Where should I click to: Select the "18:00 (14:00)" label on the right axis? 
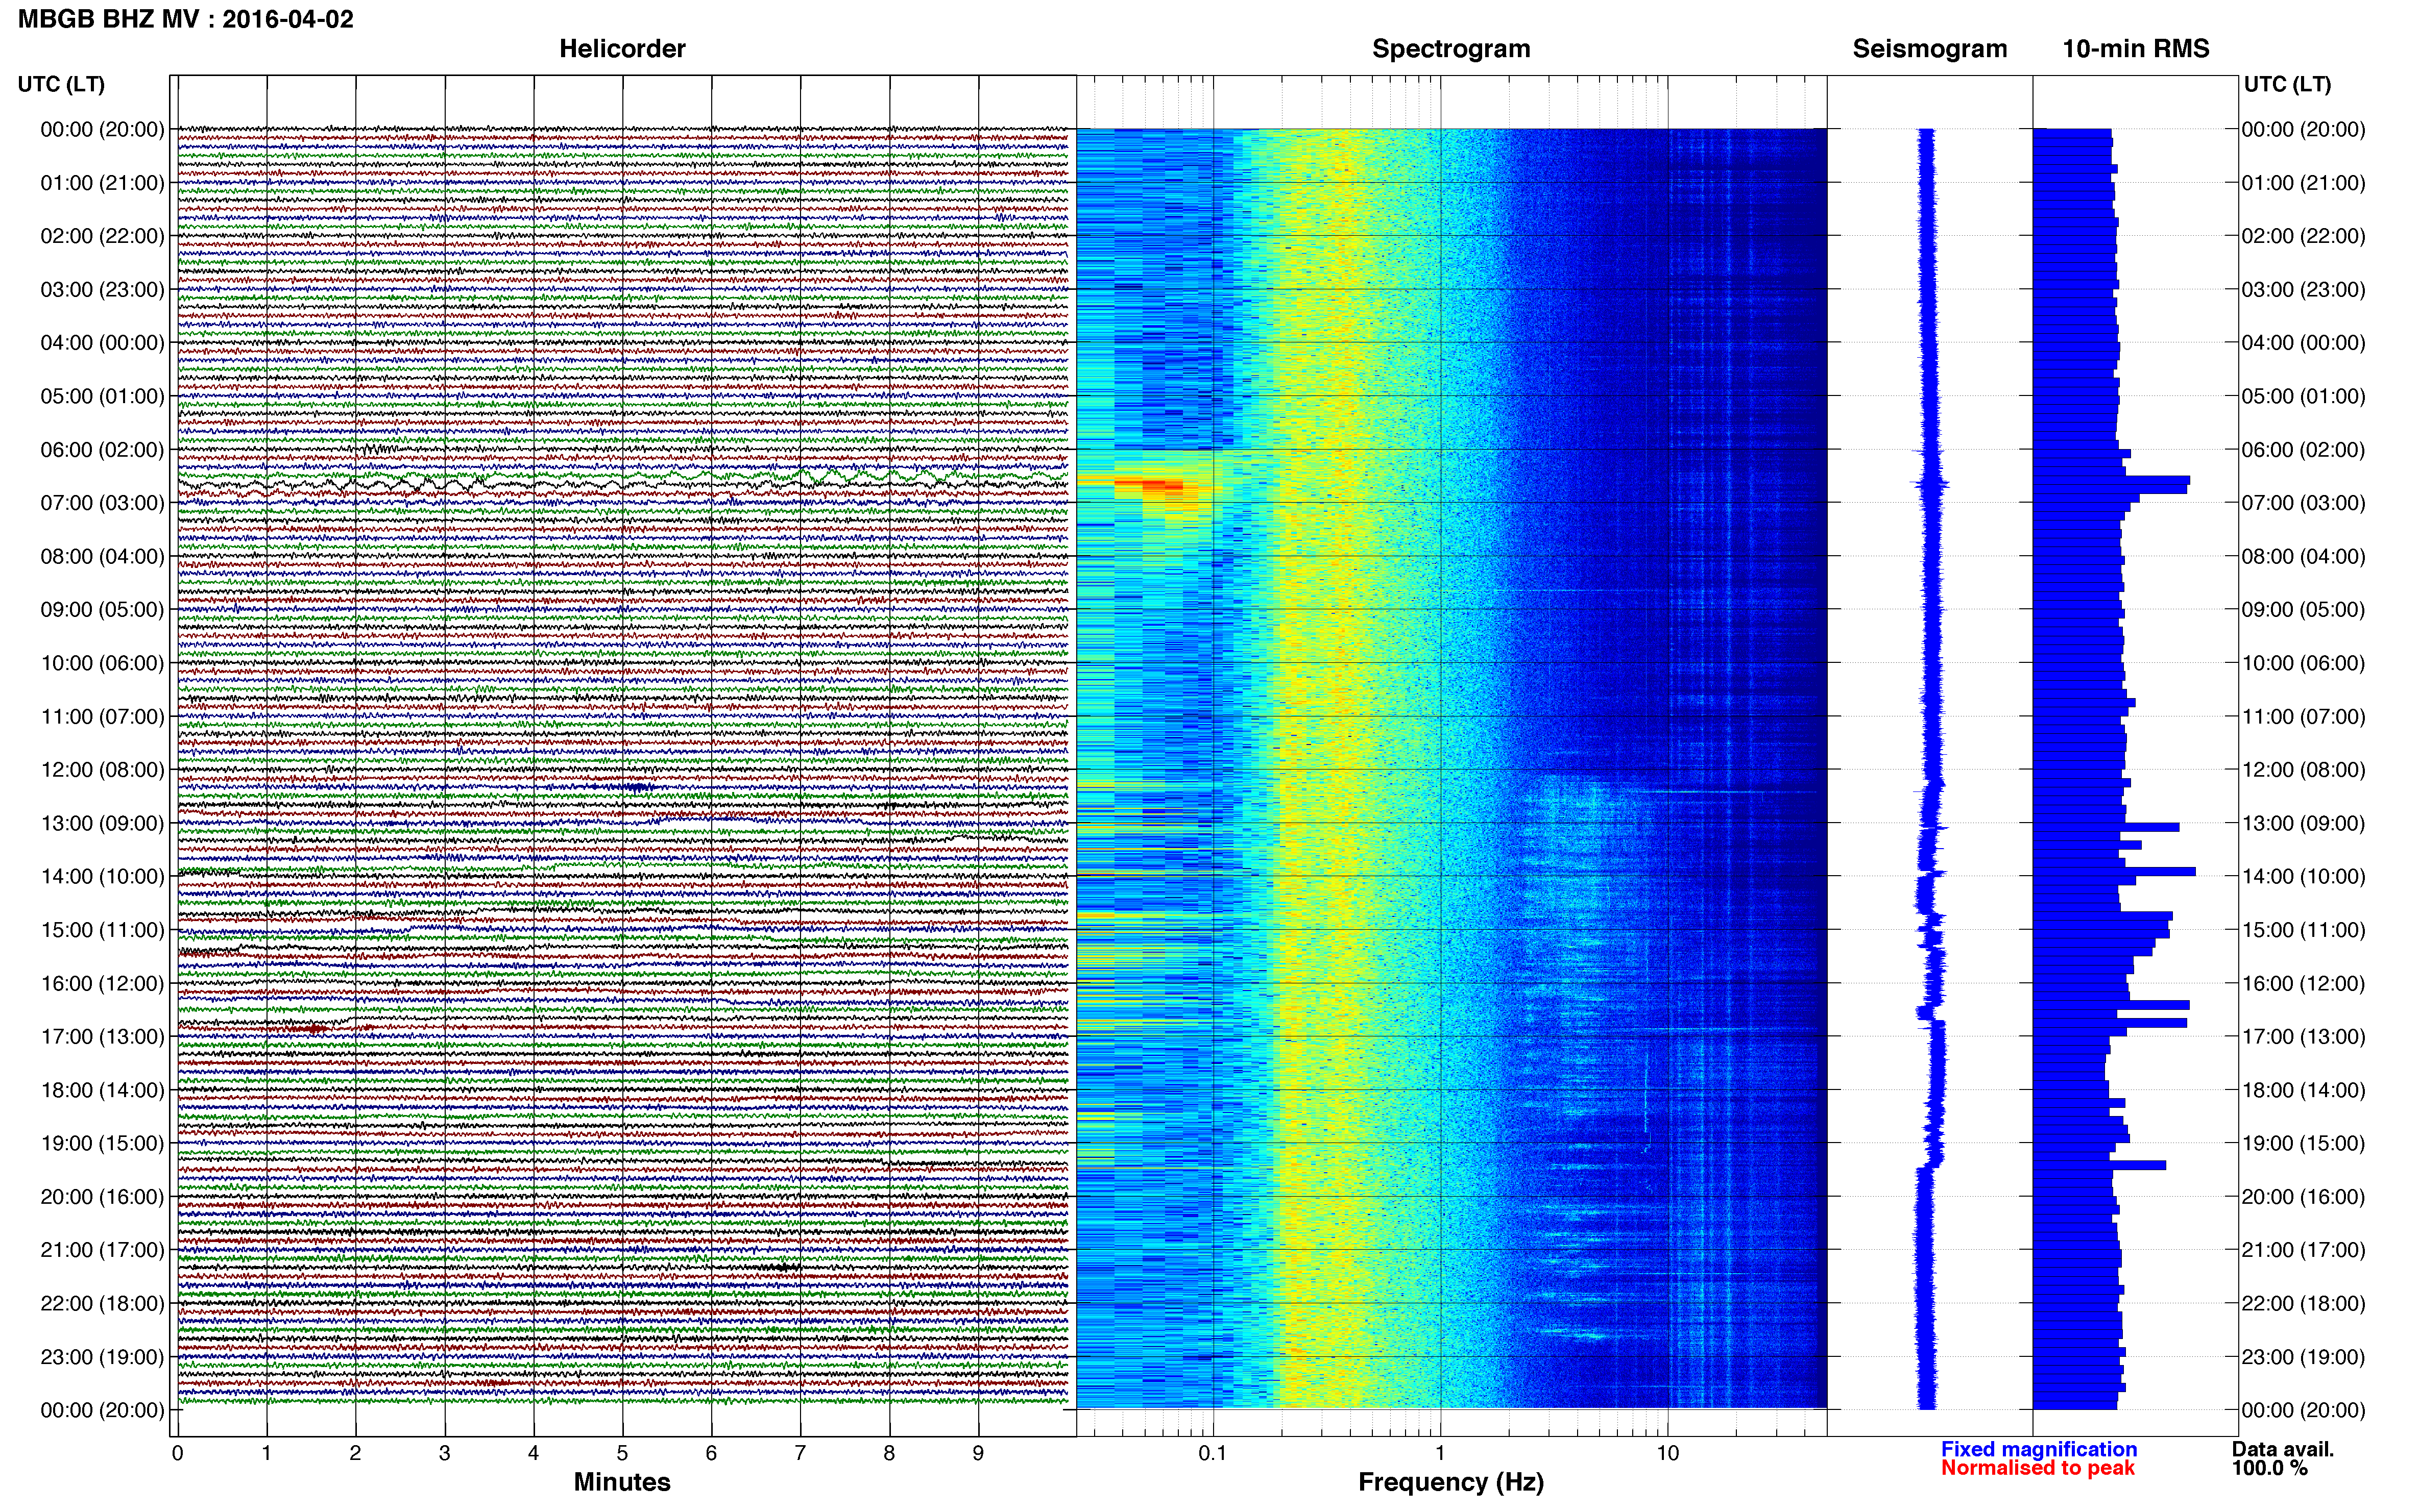tap(2303, 1091)
